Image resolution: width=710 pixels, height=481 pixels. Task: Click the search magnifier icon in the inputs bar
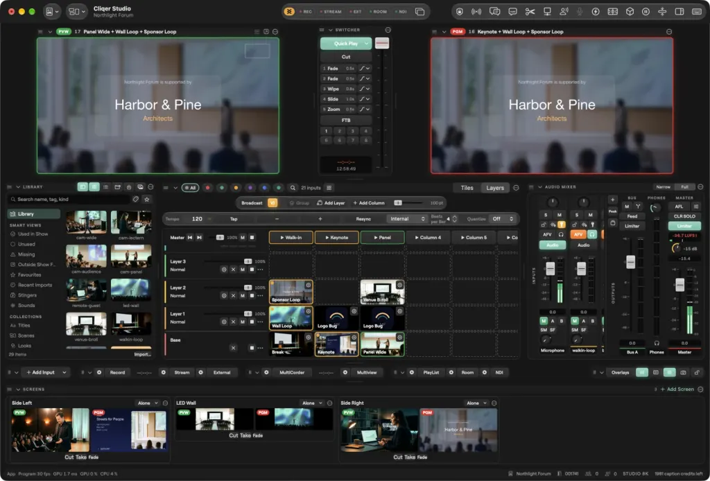pyautogui.click(x=293, y=188)
